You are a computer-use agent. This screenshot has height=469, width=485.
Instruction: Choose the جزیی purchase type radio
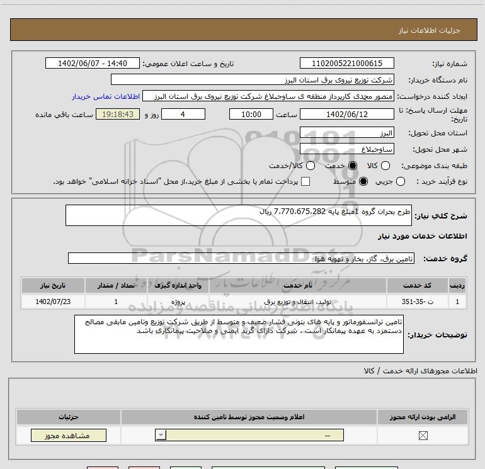coord(400,181)
